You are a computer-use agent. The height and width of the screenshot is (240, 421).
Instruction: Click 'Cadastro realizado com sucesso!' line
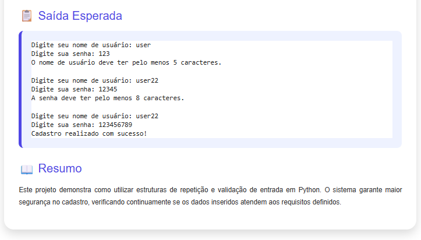pyautogui.click(x=89, y=133)
